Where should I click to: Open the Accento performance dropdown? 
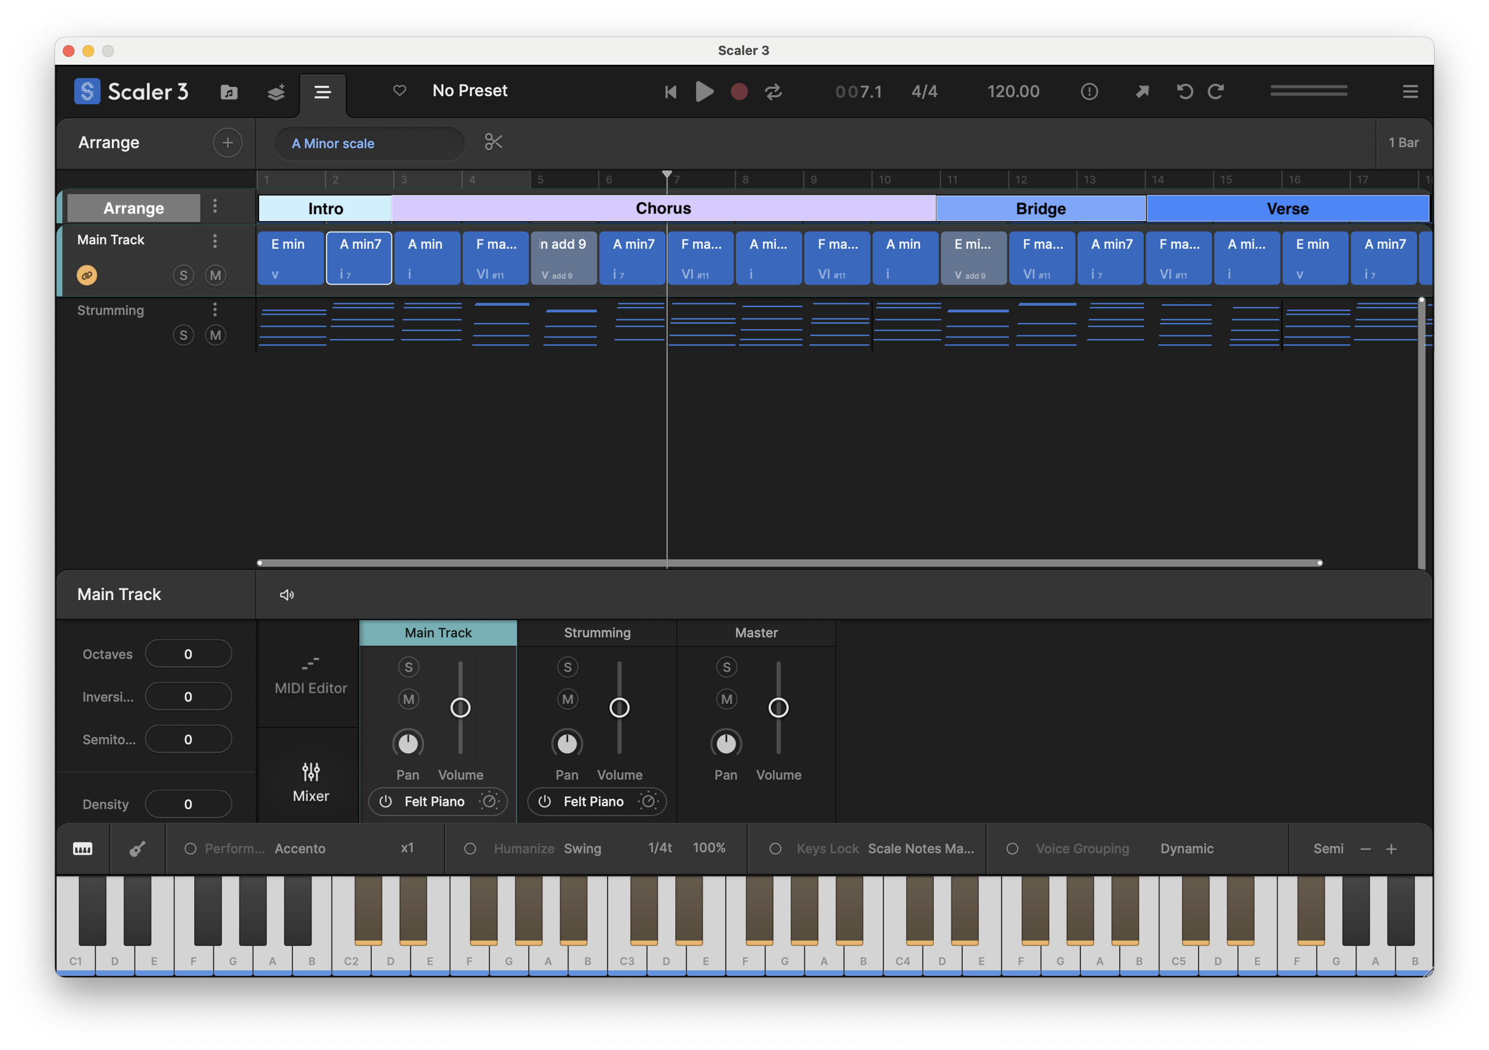pyautogui.click(x=300, y=849)
